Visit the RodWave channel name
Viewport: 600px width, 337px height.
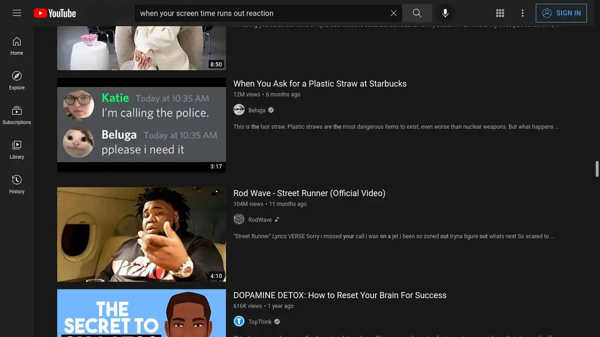tap(260, 220)
